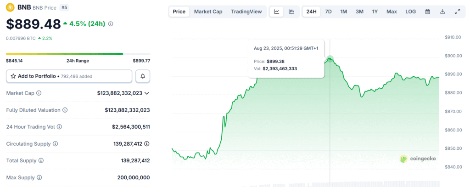Click info icon next to Market Cap
The image size is (470, 187).
click(x=39, y=93)
